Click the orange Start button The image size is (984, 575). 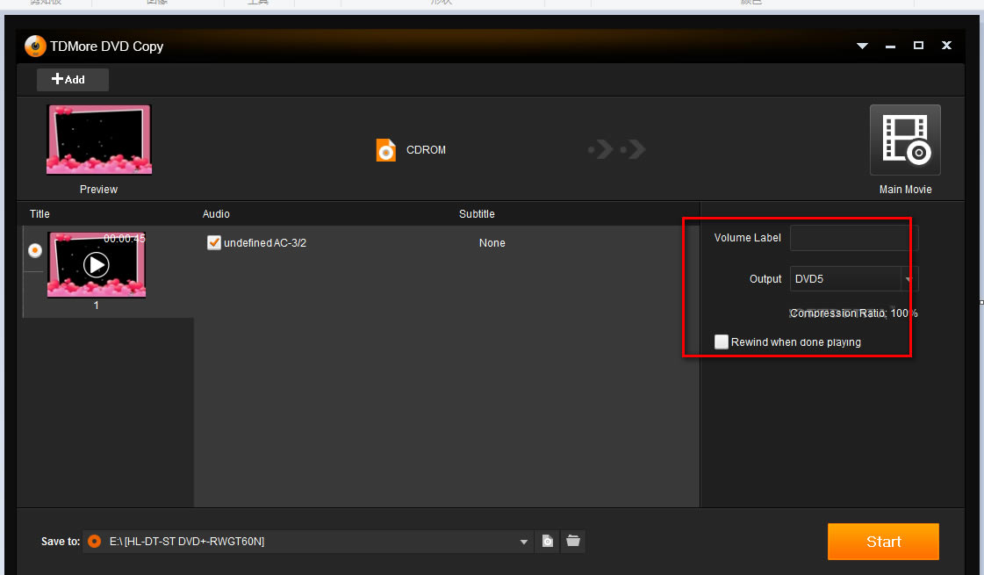tap(883, 541)
